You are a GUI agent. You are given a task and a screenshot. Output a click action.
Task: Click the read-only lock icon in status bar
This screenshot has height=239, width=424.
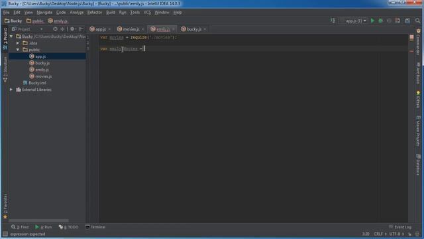(x=410, y=234)
